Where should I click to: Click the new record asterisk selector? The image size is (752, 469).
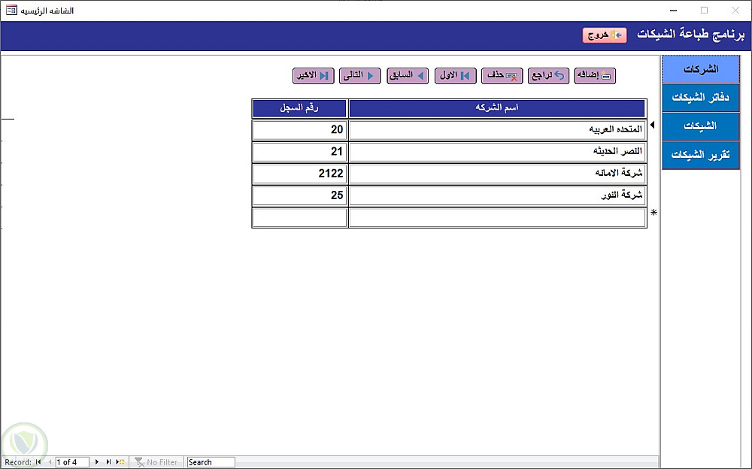pyautogui.click(x=653, y=212)
